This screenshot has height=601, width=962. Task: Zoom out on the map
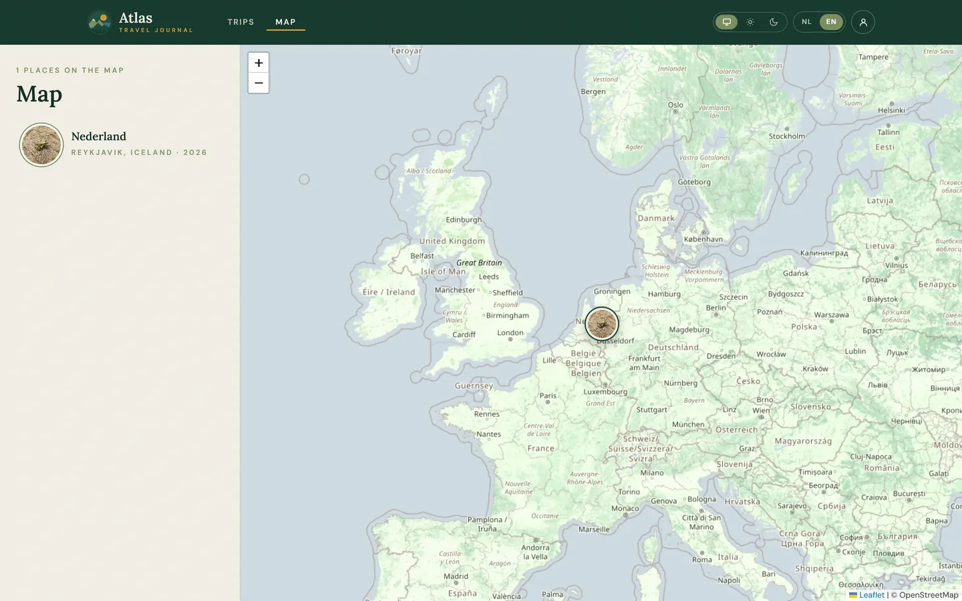pos(259,83)
